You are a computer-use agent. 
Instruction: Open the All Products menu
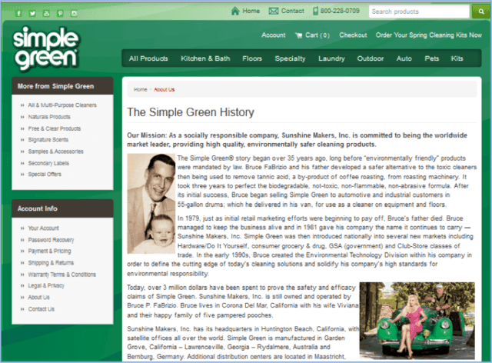pos(148,58)
